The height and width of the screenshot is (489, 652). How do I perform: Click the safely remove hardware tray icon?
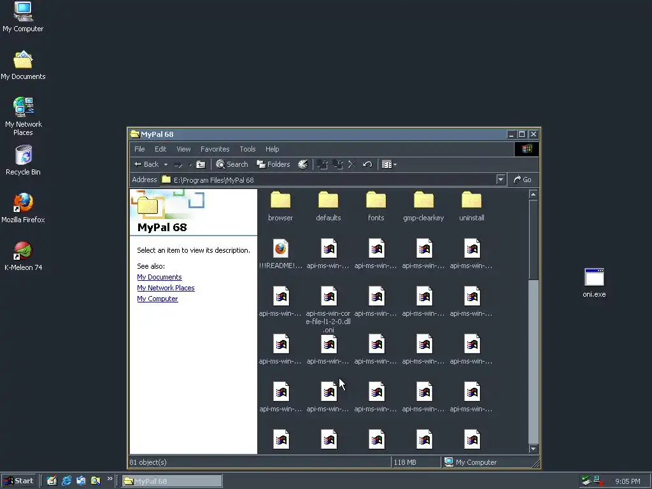click(586, 481)
